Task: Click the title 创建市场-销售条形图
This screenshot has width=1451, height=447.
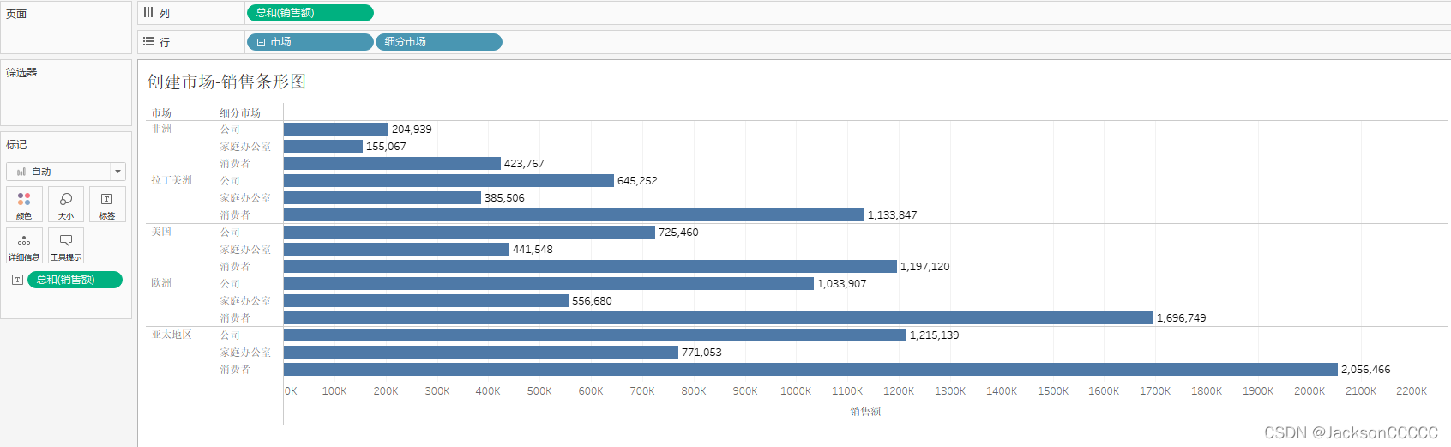Action: pyautogui.click(x=227, y=82)
